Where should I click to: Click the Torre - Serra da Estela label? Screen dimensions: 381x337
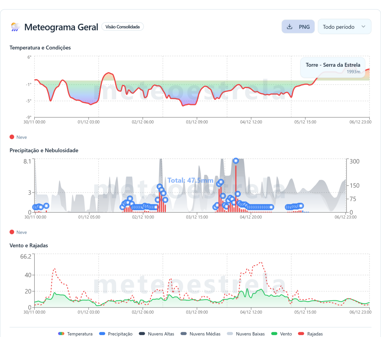click(333, 65)
